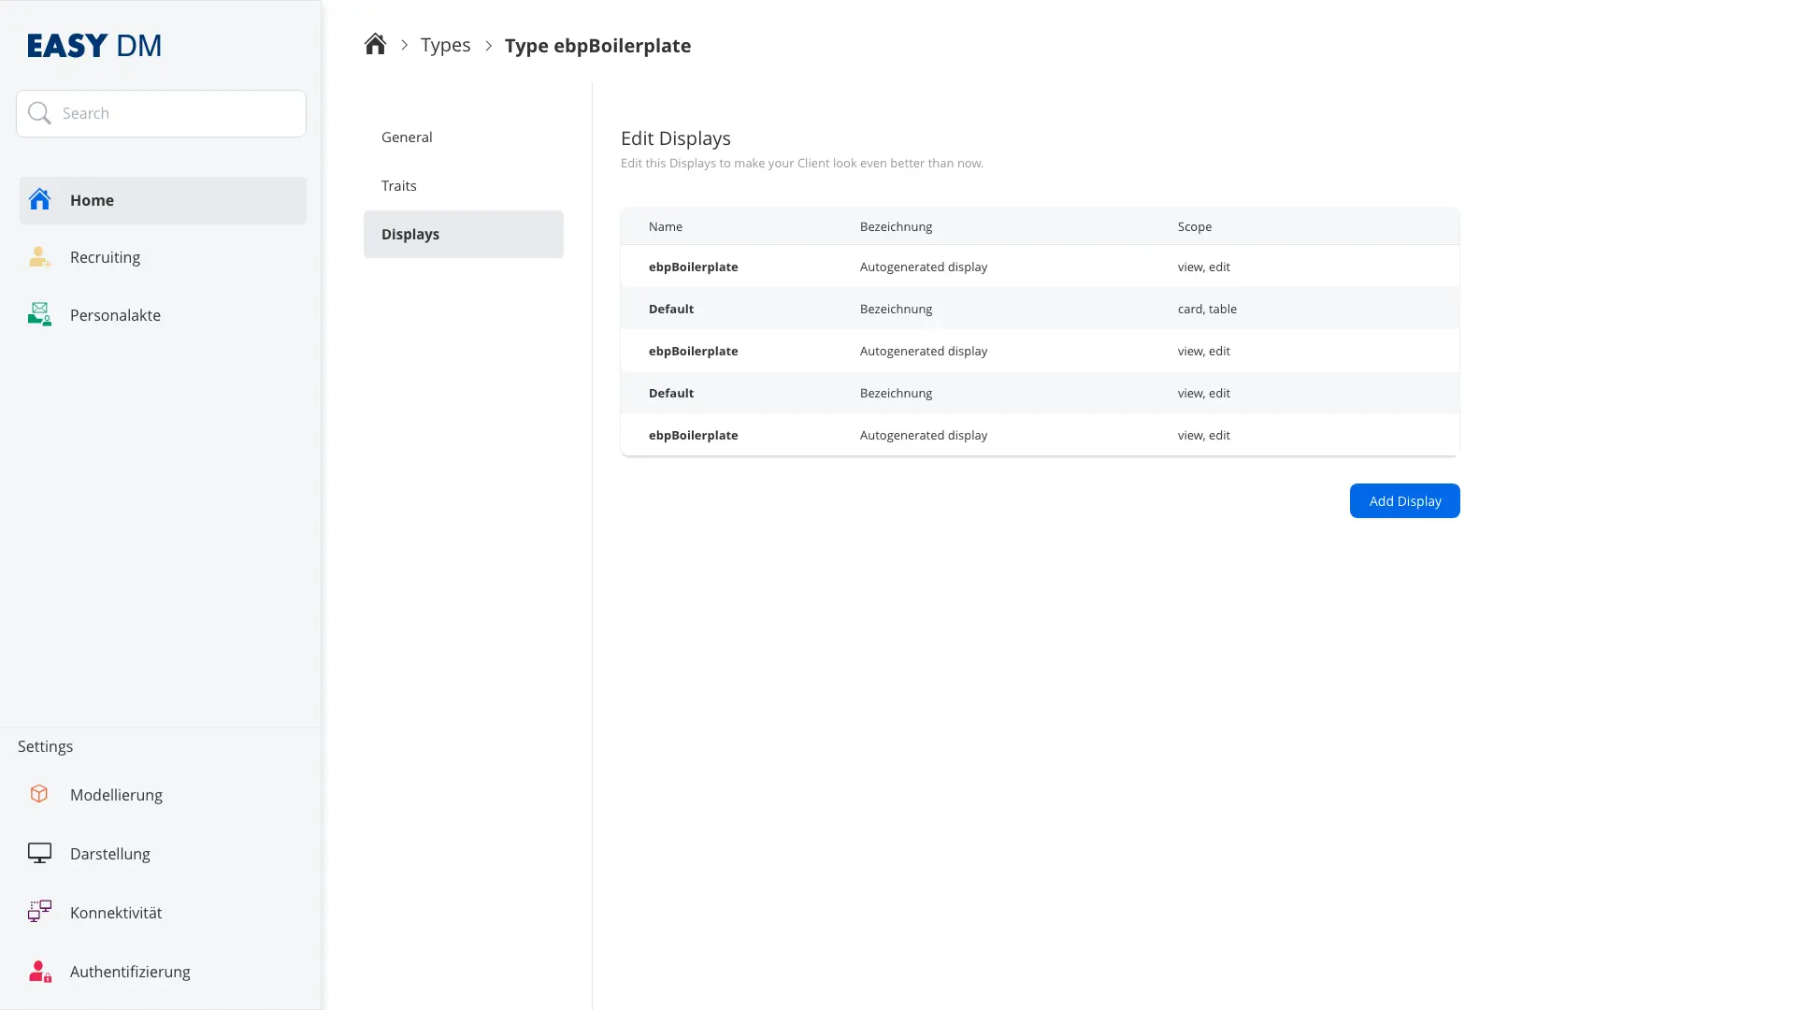Click the Authentifizierung user lock icon
This screenshot has width=1795, height=1010.
39,971
